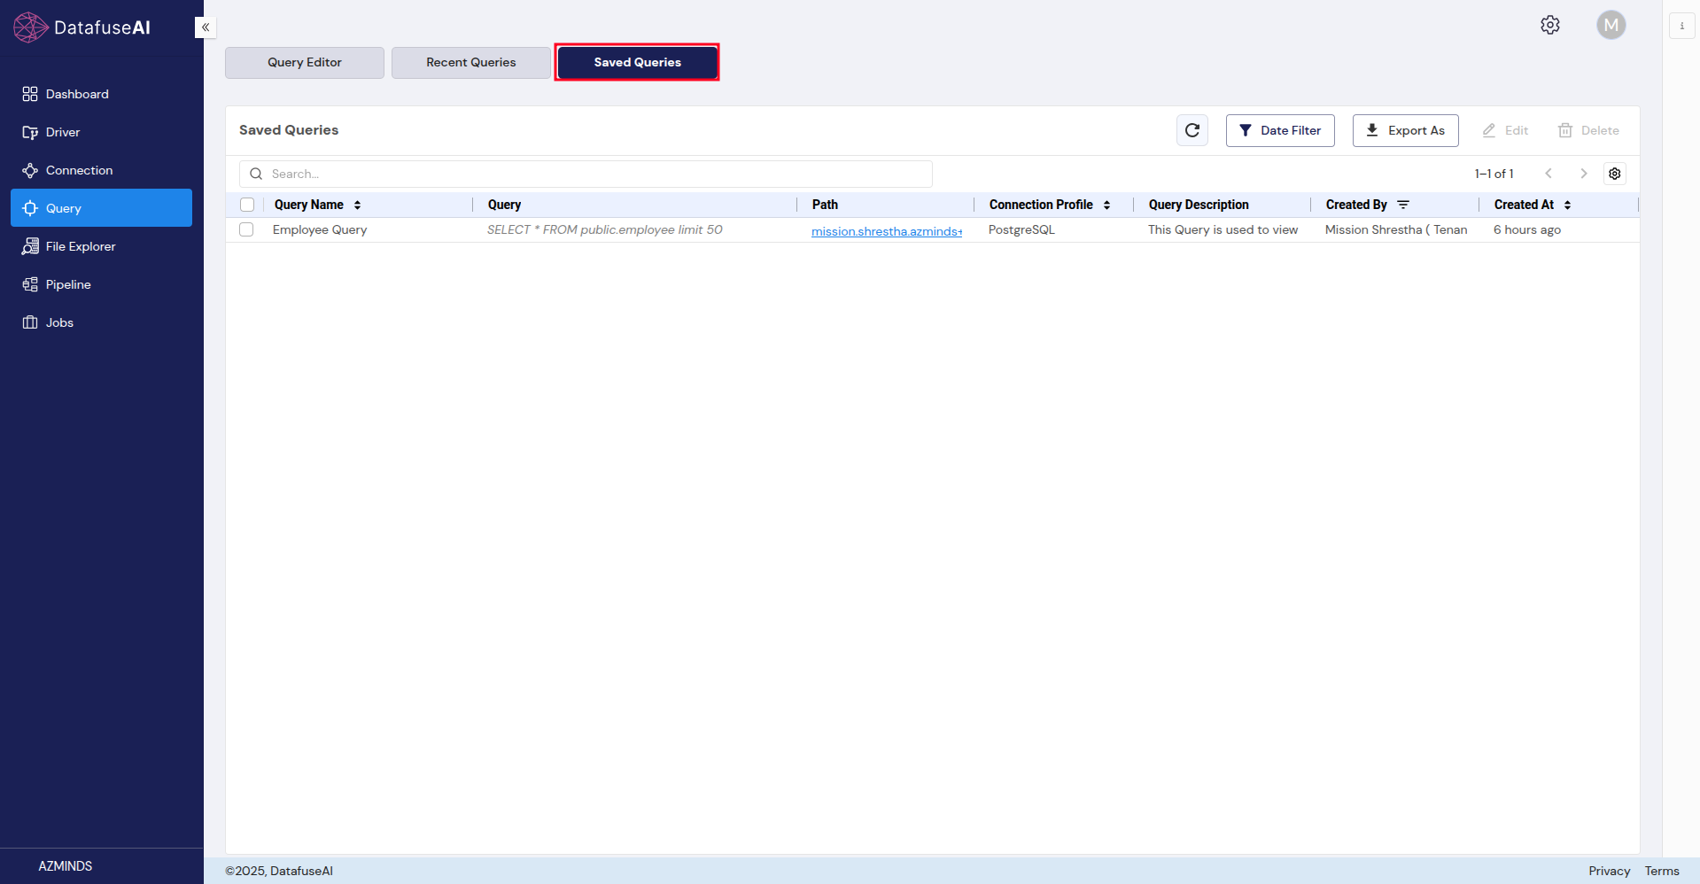Click the Search queries input field
This screenshot has height=884, width=1700.
pos(585,174)
